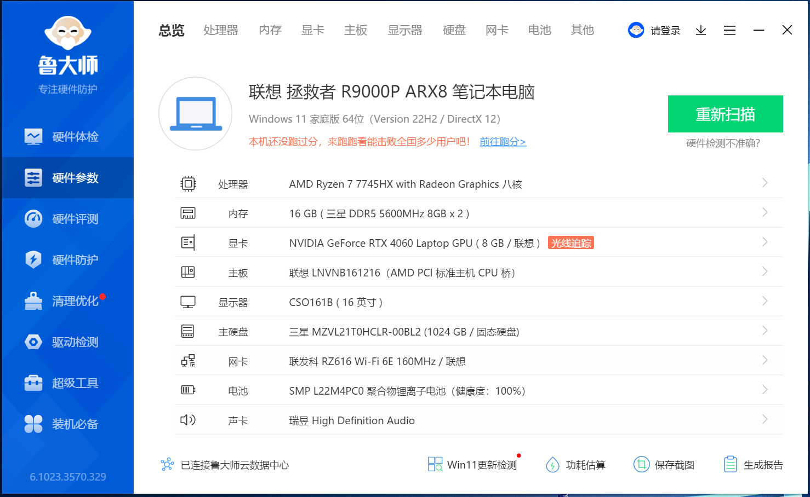Switch to the 电池 tab

(540, 30)
